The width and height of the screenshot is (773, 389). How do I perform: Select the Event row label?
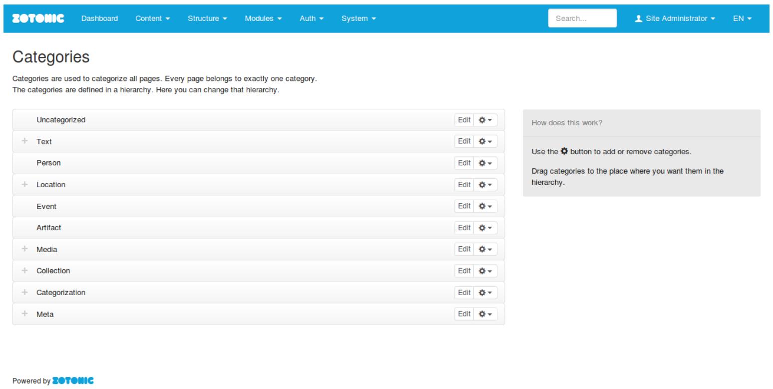pos(46,206)
